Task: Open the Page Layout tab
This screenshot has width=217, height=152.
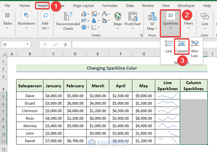Action: 83,5
